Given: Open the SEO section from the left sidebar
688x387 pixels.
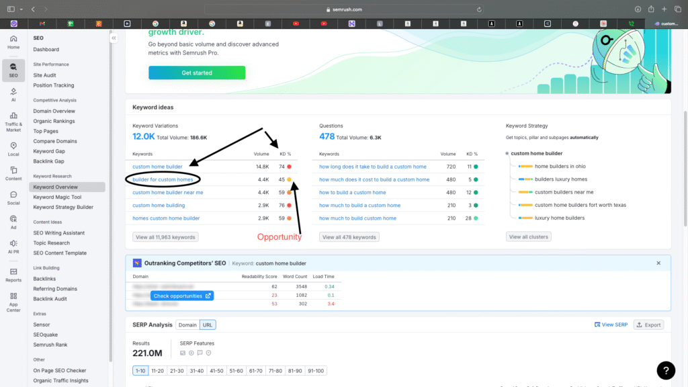Looking at the screenshot, I should tap(13, 70).
